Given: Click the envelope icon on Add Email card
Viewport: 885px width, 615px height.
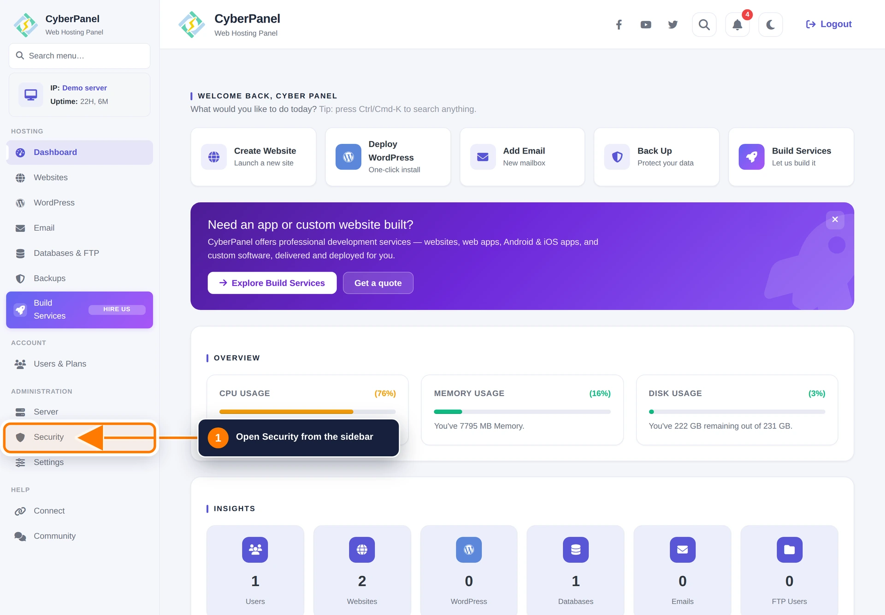Looking at the screenshot, I should point(483,157).
